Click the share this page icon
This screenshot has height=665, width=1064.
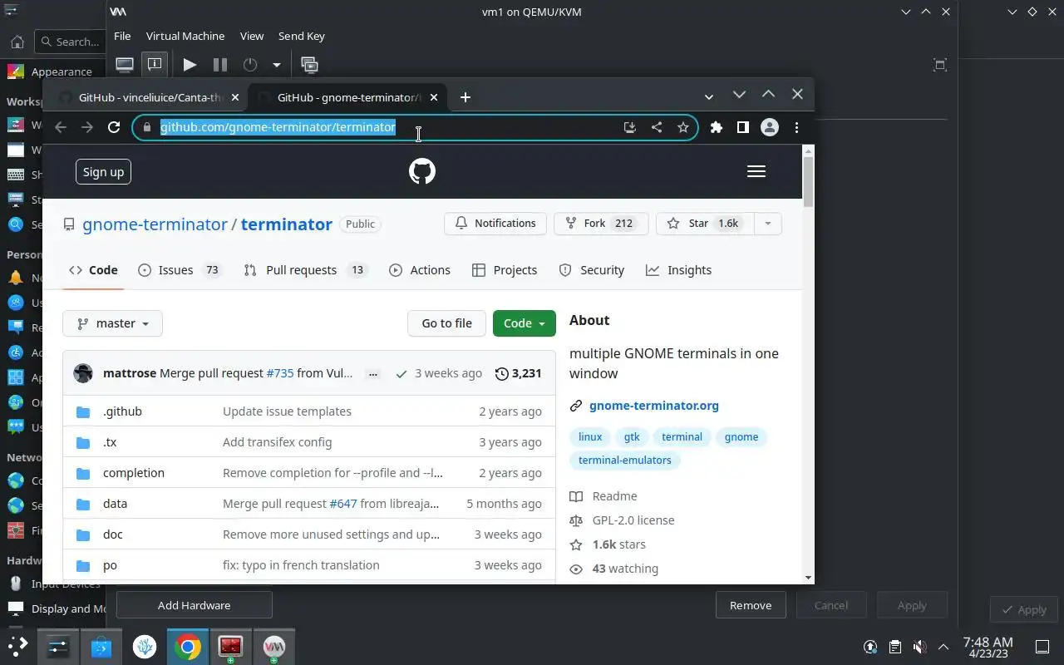point(657,127)
